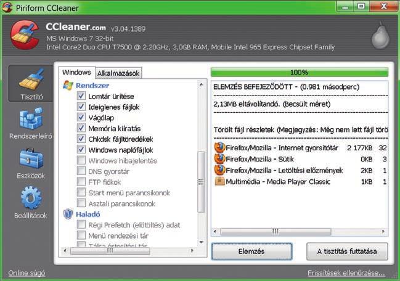Screen dimensions: 400x281
Task: Click the Multimédia box icon
Action: [219, 181]
